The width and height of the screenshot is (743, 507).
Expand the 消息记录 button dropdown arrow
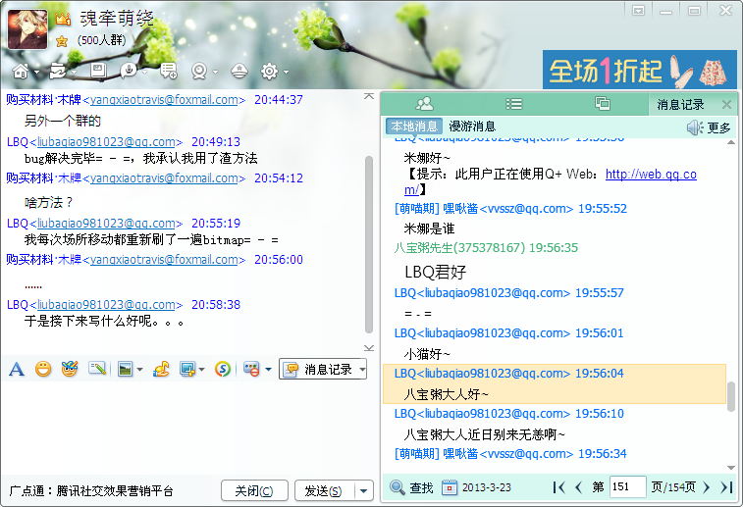click(x=362, y=370)
